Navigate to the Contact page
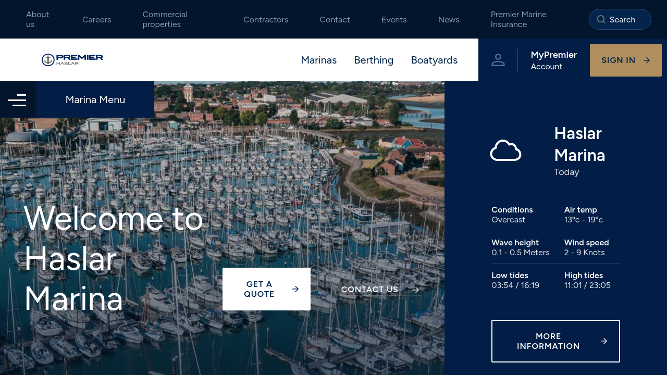Viewport: 667px width, 375px height. [x=335, y=19]
